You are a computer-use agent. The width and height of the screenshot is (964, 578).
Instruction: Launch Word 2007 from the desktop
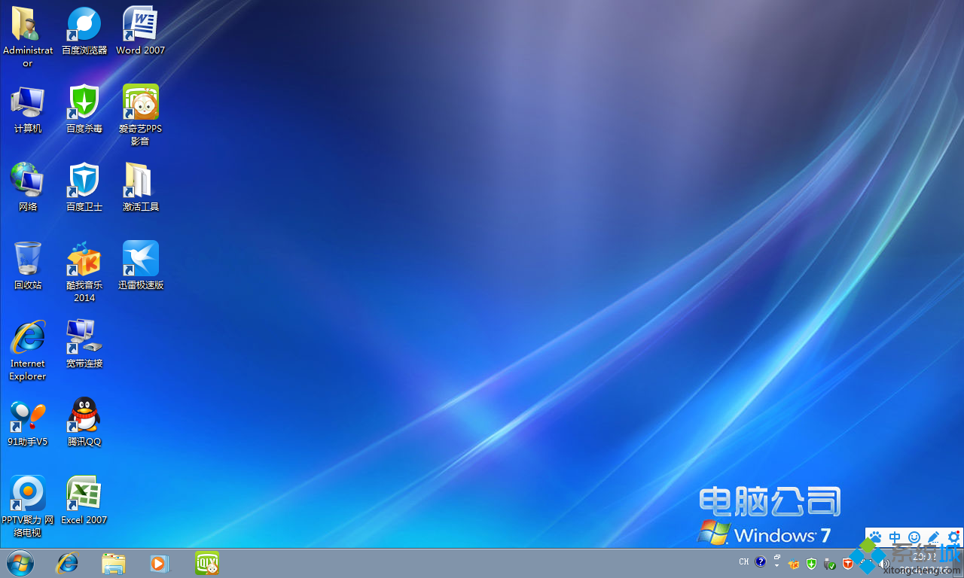point(140,23)
